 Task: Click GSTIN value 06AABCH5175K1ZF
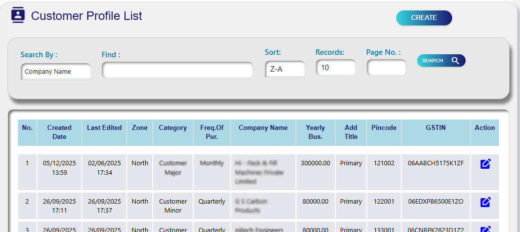click(x=436, y=163)
